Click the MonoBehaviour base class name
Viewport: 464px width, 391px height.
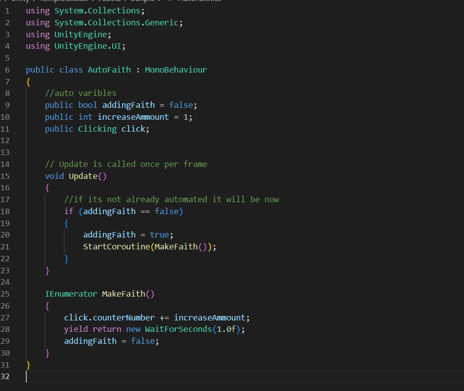(x=176, y=70)
